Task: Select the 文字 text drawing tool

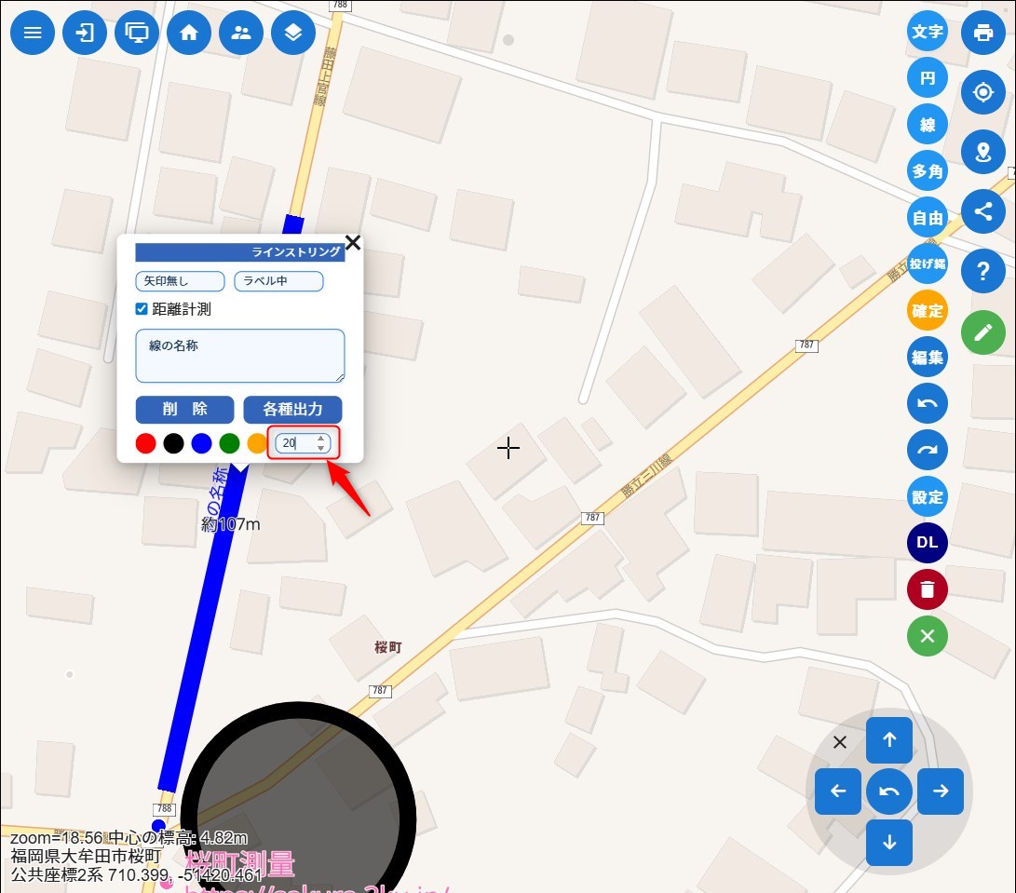Action: click(x=927, y=32)
